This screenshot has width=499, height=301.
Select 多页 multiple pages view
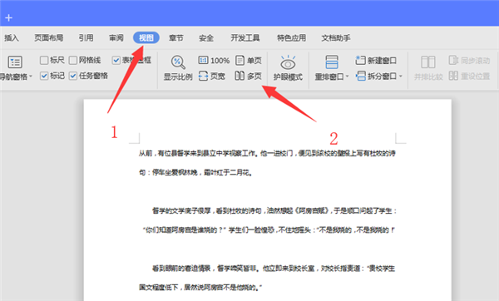coord(249,76)
